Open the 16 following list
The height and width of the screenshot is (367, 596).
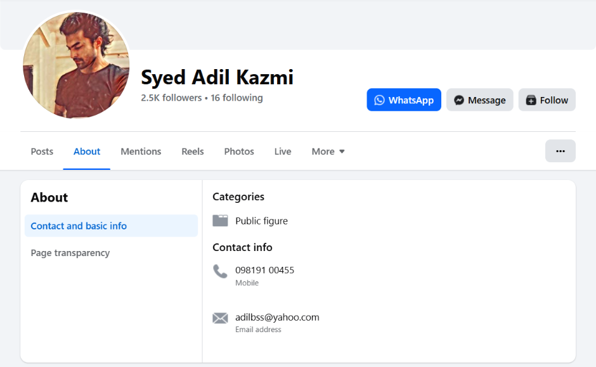(236, 98)
